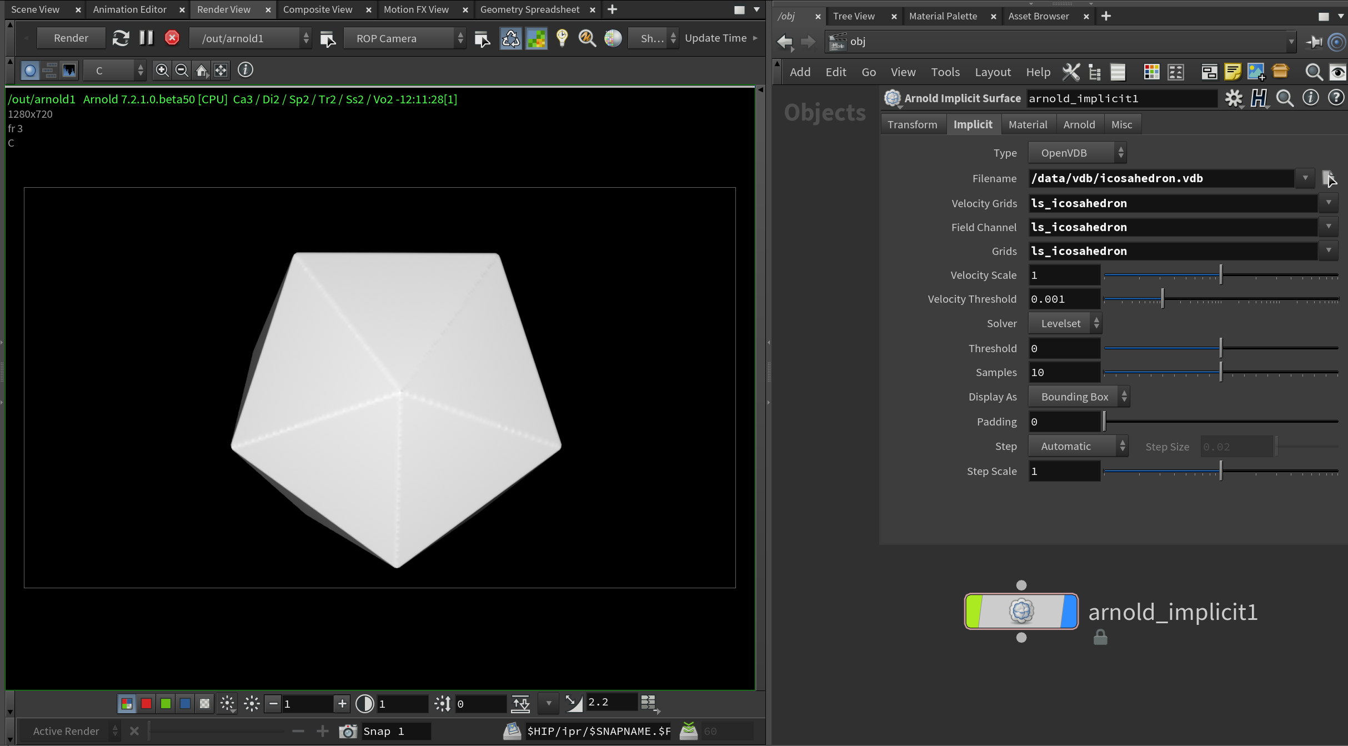Click the red stop render icon

tap(172, 38)
